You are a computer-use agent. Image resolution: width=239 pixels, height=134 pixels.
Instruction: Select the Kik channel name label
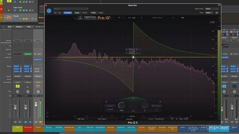click(x=80, y=129)
